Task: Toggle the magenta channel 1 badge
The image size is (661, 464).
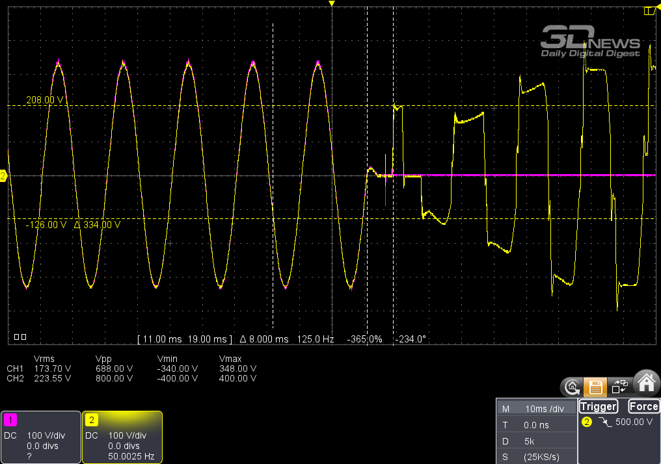Action: [x=10, y=419]
